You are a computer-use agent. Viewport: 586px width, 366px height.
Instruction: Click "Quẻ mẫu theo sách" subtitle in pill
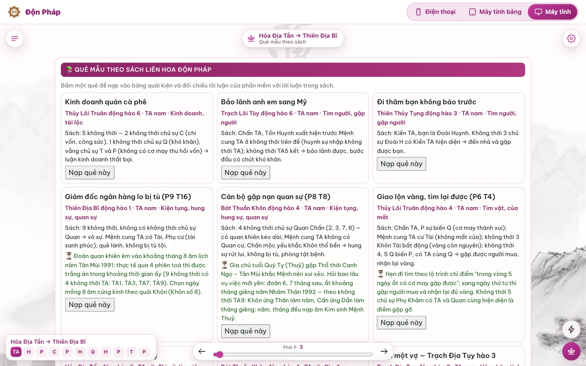282,42
